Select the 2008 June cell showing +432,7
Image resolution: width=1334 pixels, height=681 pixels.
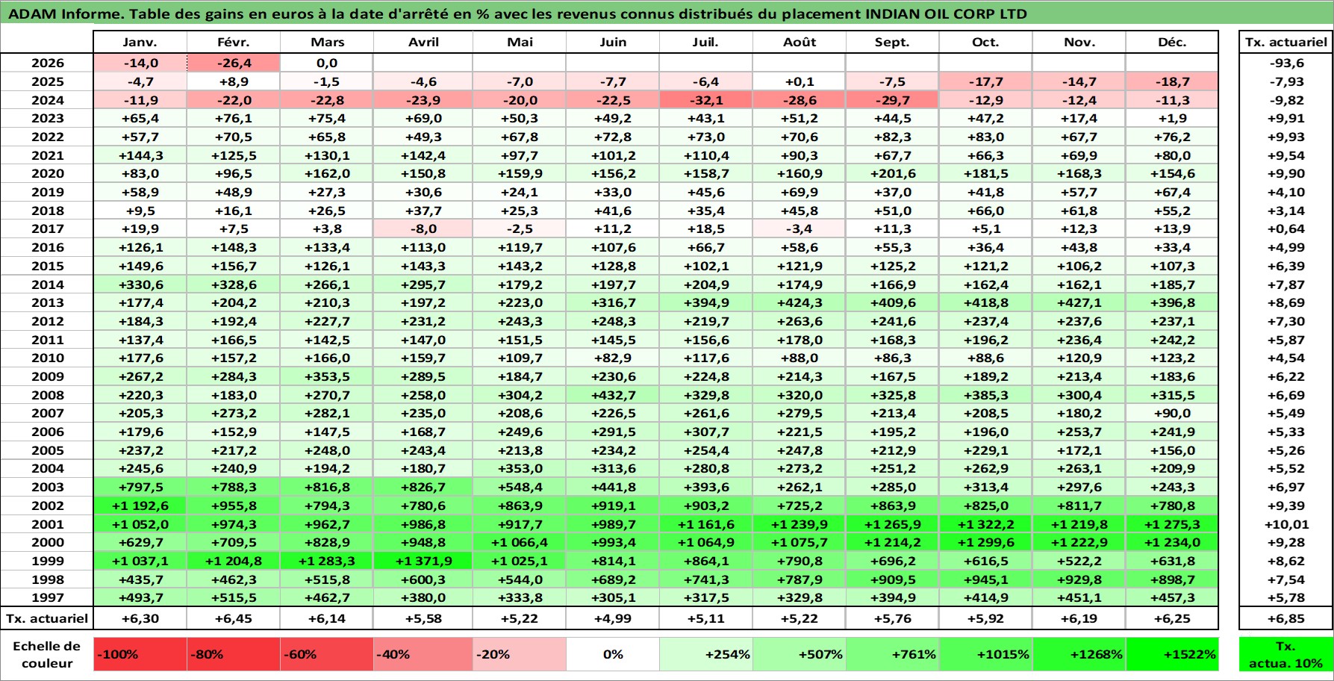613,395
